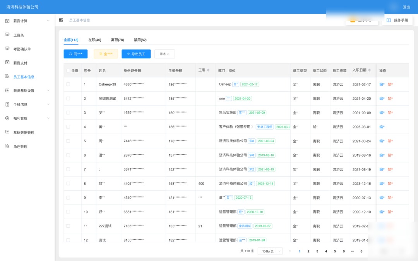This screenshot has height=261, width=418.
Task: Click 编* edit link for 黄** row
Action: coord(382,127)
